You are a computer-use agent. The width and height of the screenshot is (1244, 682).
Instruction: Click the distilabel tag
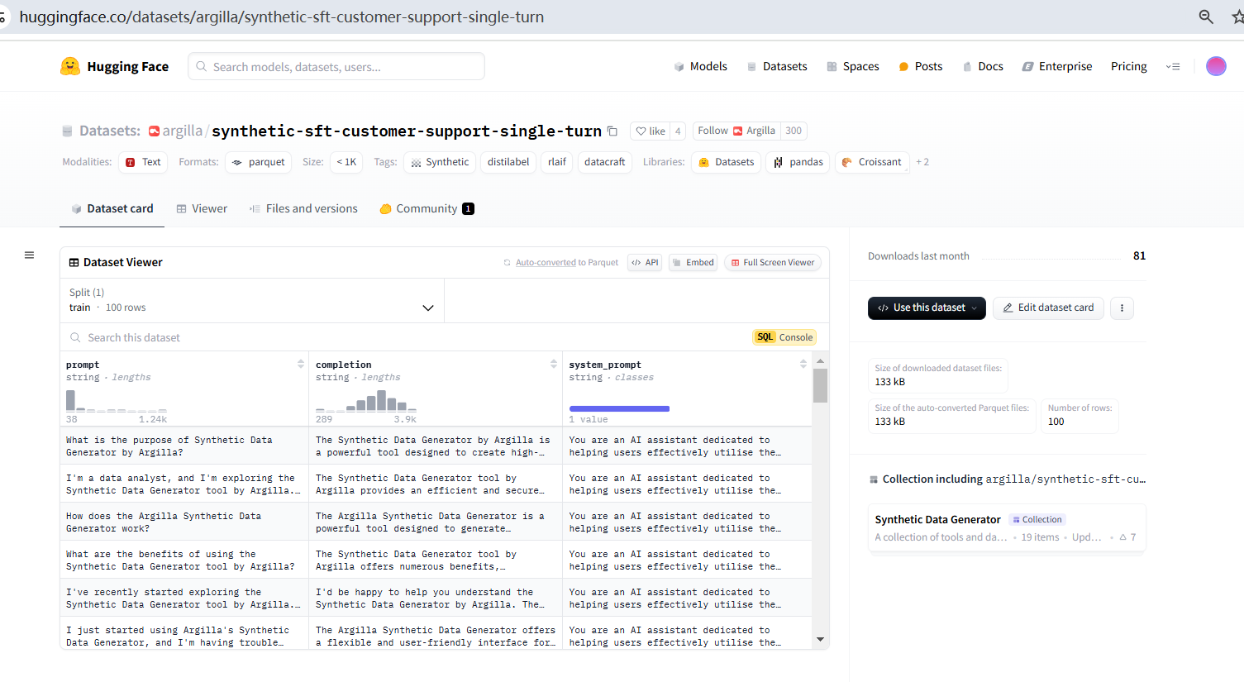(x=508, y=162)
